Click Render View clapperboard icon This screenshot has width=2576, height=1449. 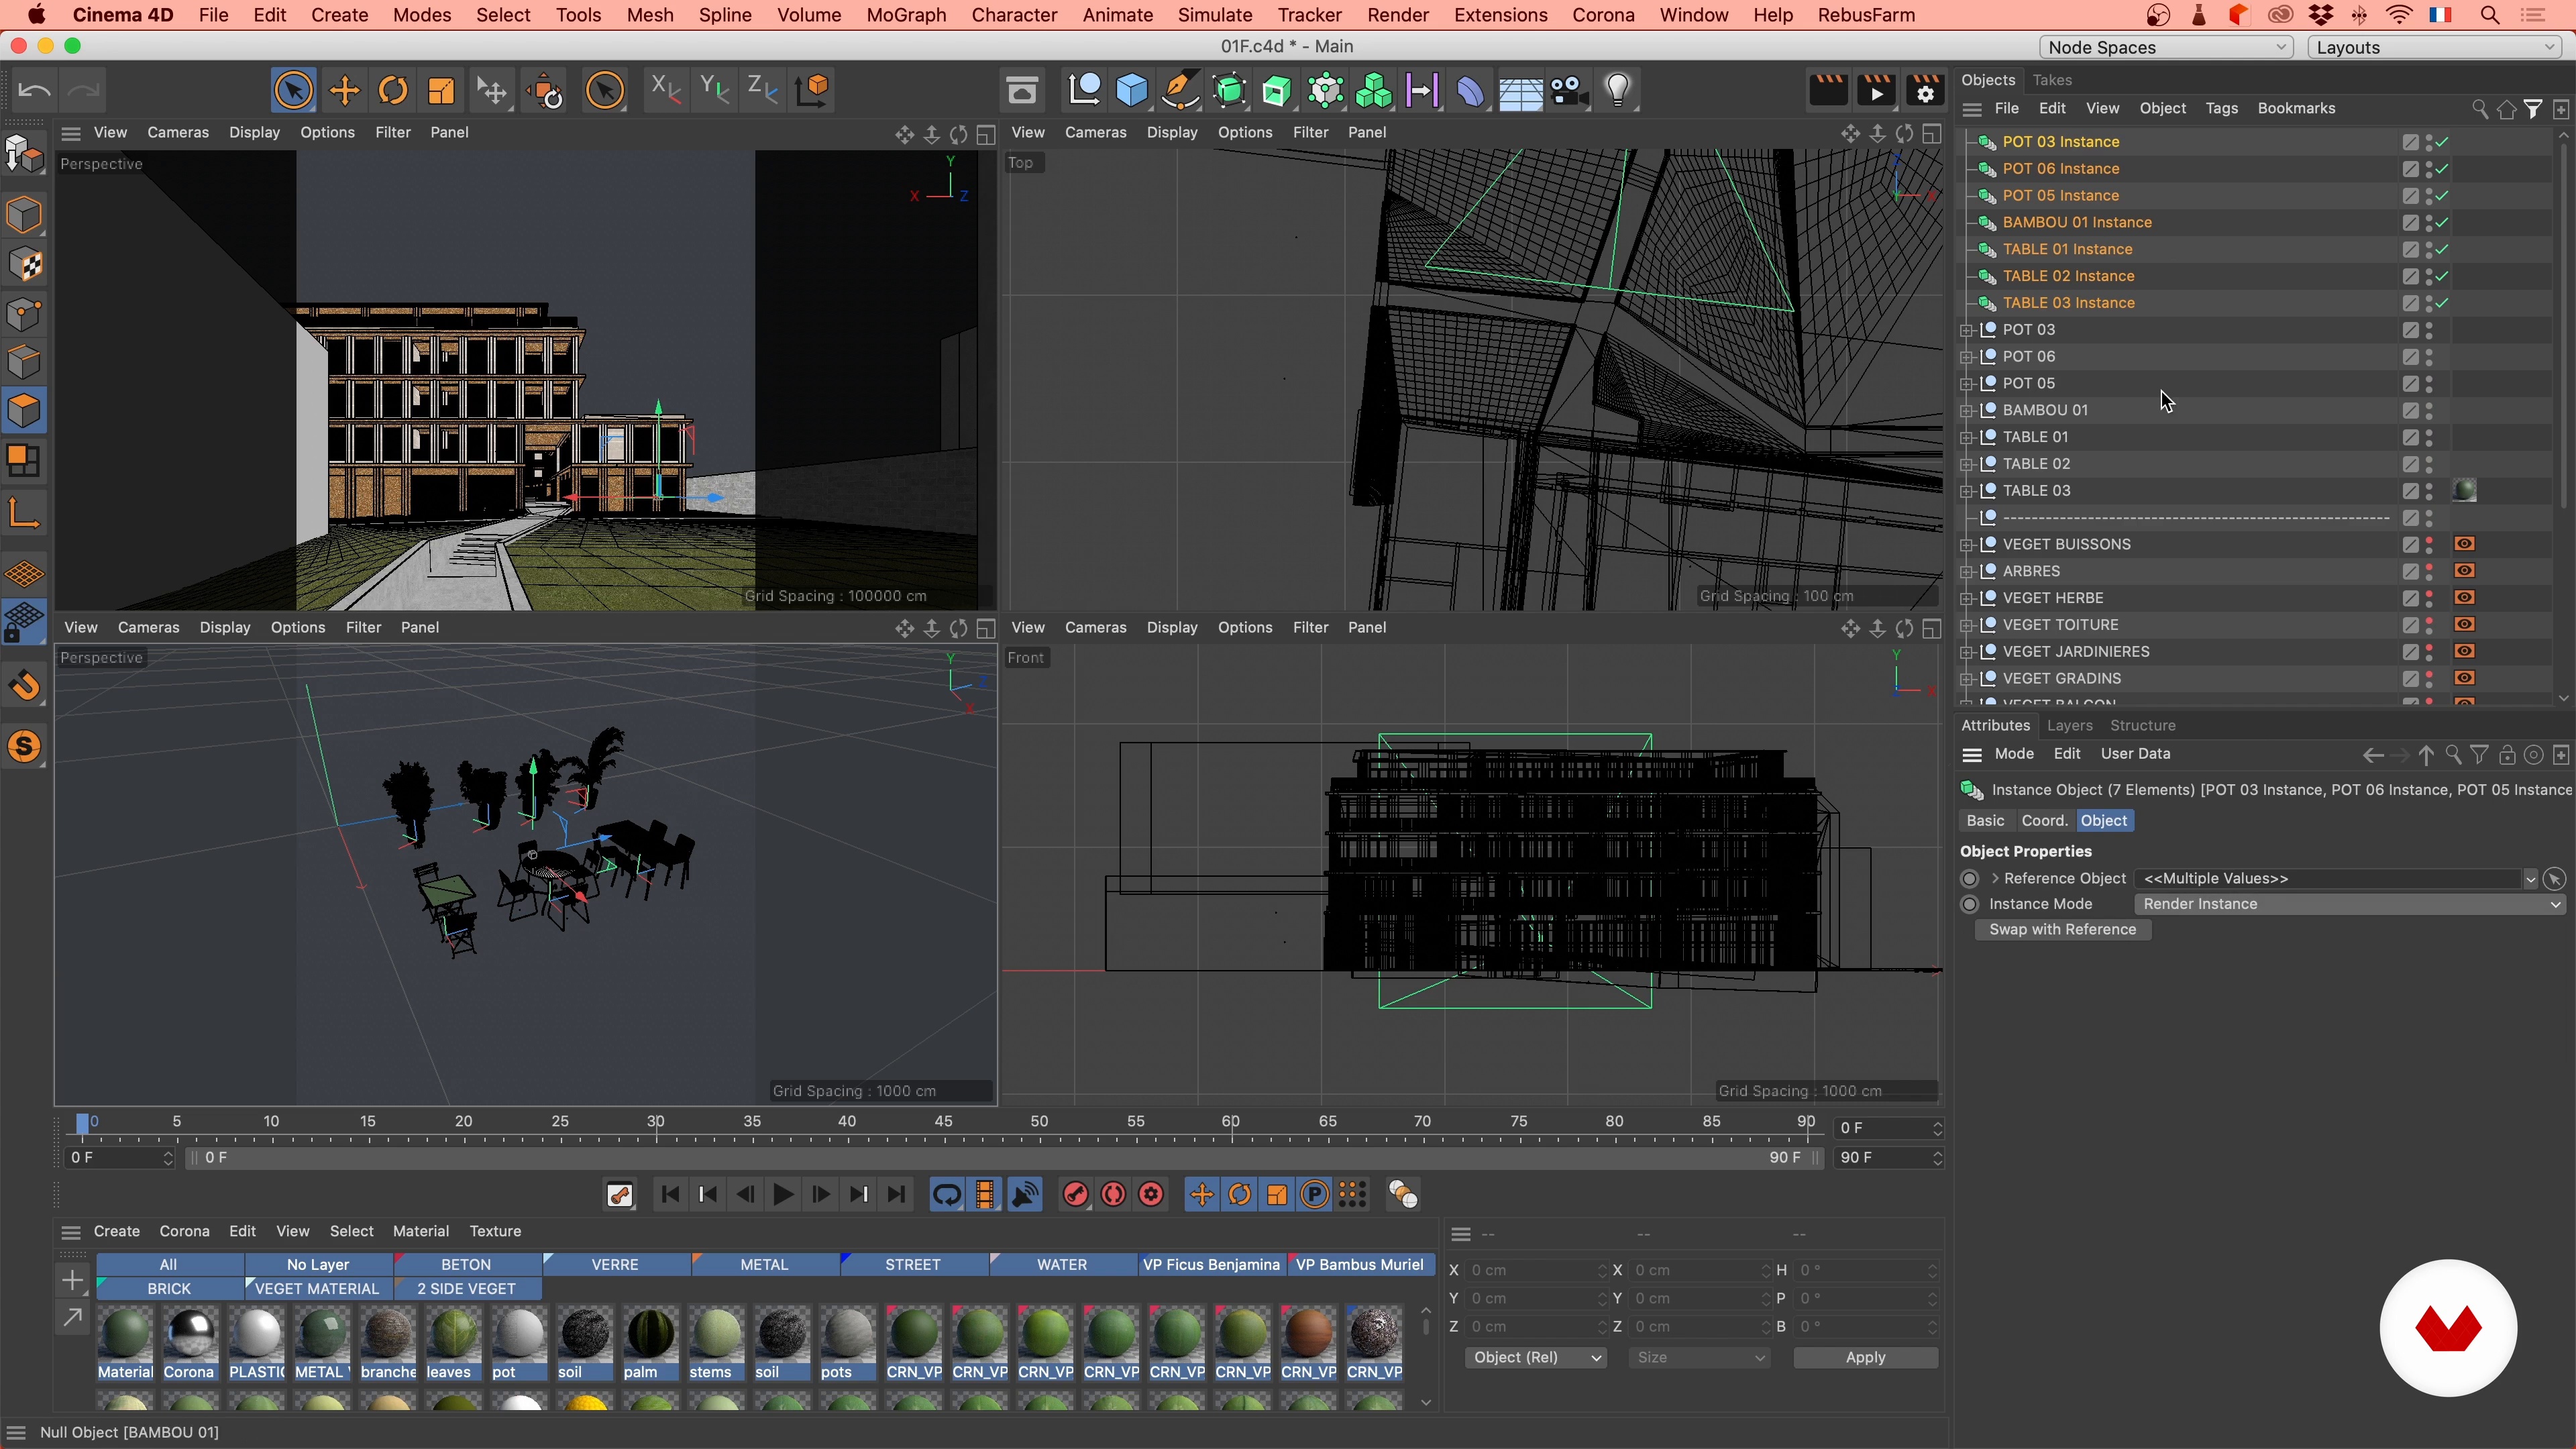1828,91
